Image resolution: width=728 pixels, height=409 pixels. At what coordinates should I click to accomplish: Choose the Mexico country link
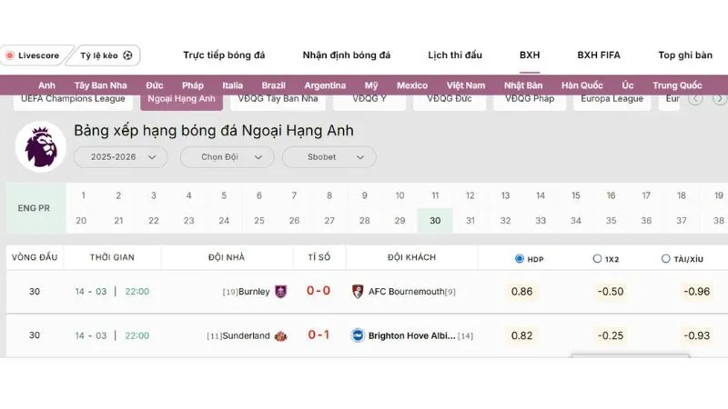[x=412, y=85]
